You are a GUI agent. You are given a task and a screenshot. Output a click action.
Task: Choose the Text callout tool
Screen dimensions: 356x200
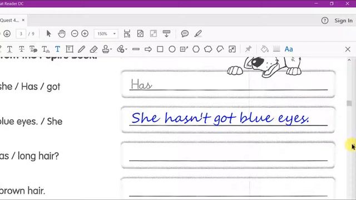tap(184, 49)
